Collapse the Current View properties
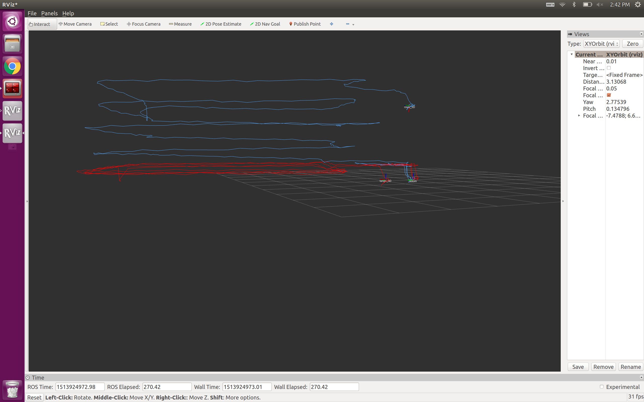Screen dimensions: 644x402 point(571,54)
